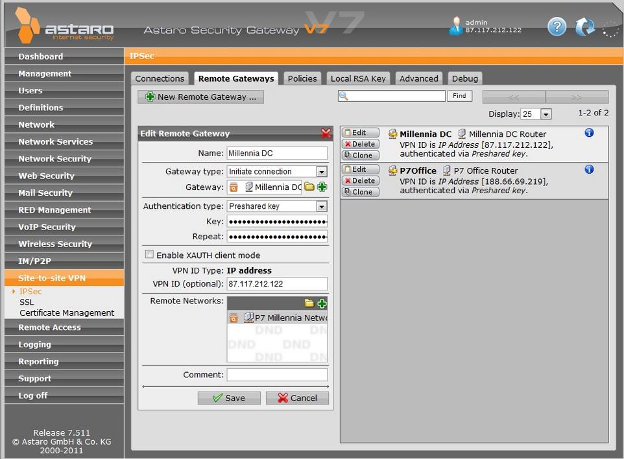Click the Find button
Screen dimensions: 624x459
click(459, 96)
